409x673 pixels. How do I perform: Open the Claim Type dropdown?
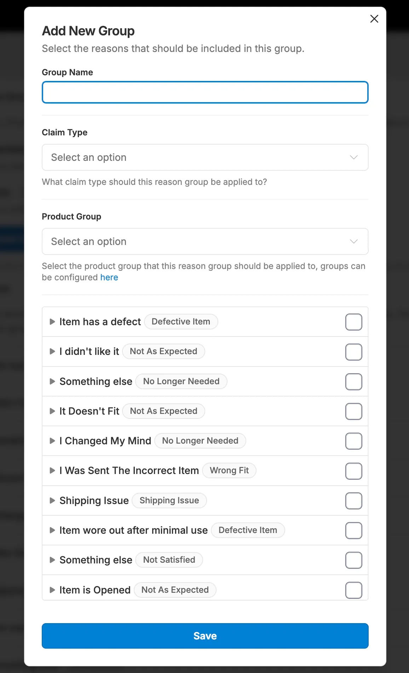[205, 157]
